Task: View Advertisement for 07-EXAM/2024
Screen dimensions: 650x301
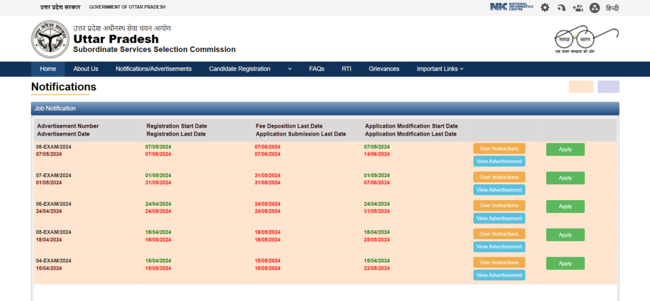Action: (x=499, y=190)
